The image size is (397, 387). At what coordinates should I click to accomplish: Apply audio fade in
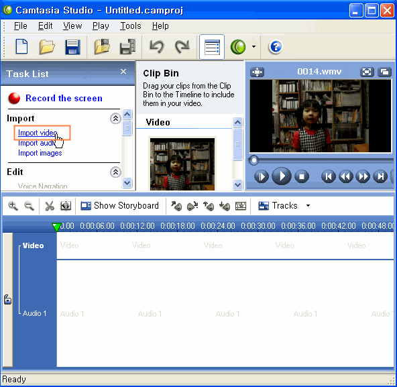click(x=176, y=206)
